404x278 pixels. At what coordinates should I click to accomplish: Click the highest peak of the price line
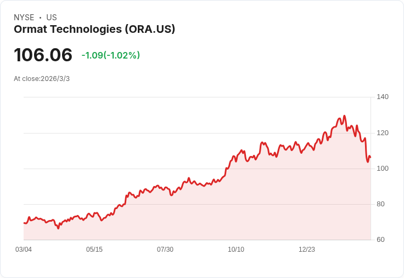click(344, 116)
